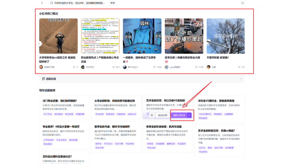Click the 自我认知 tag
Image resolution: width=305 pixels, height=164 pixels.
(132, 114)
